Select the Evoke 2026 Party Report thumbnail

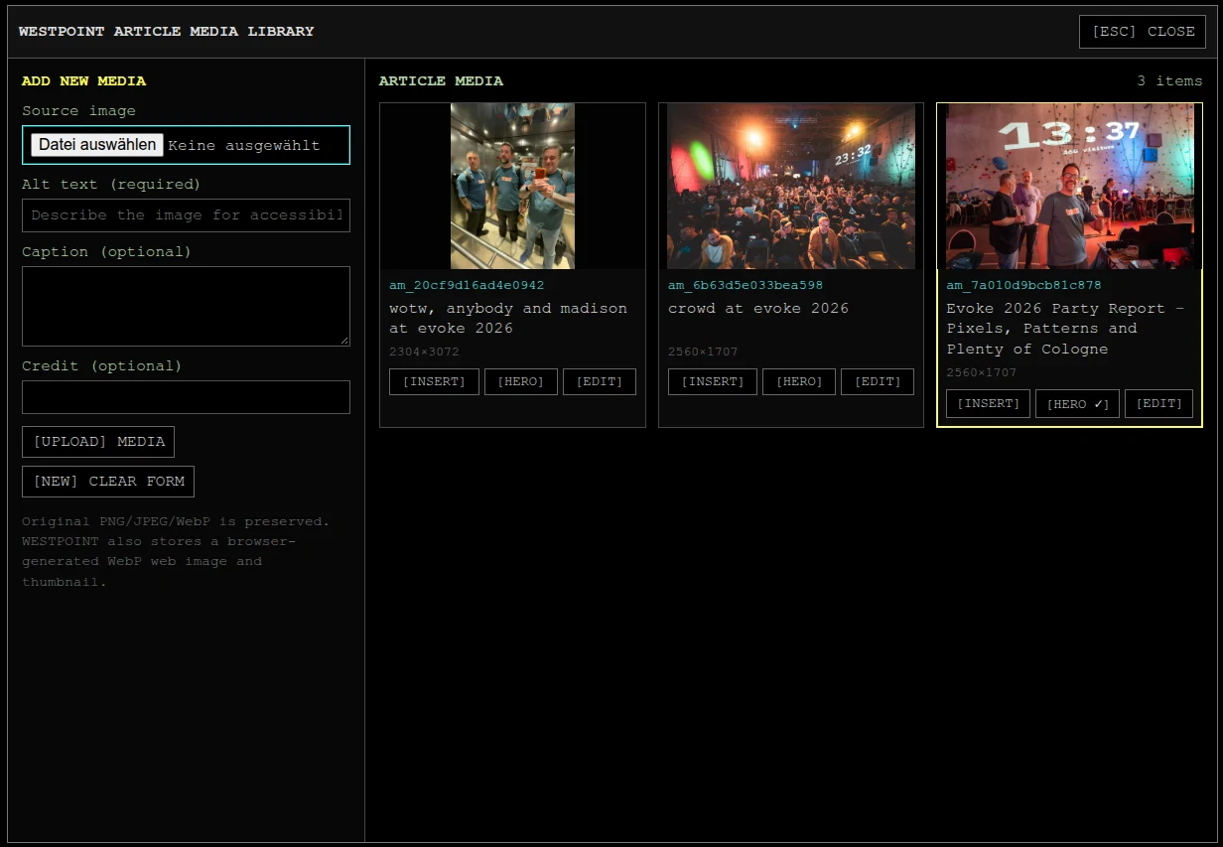(x=1070, y=186)
